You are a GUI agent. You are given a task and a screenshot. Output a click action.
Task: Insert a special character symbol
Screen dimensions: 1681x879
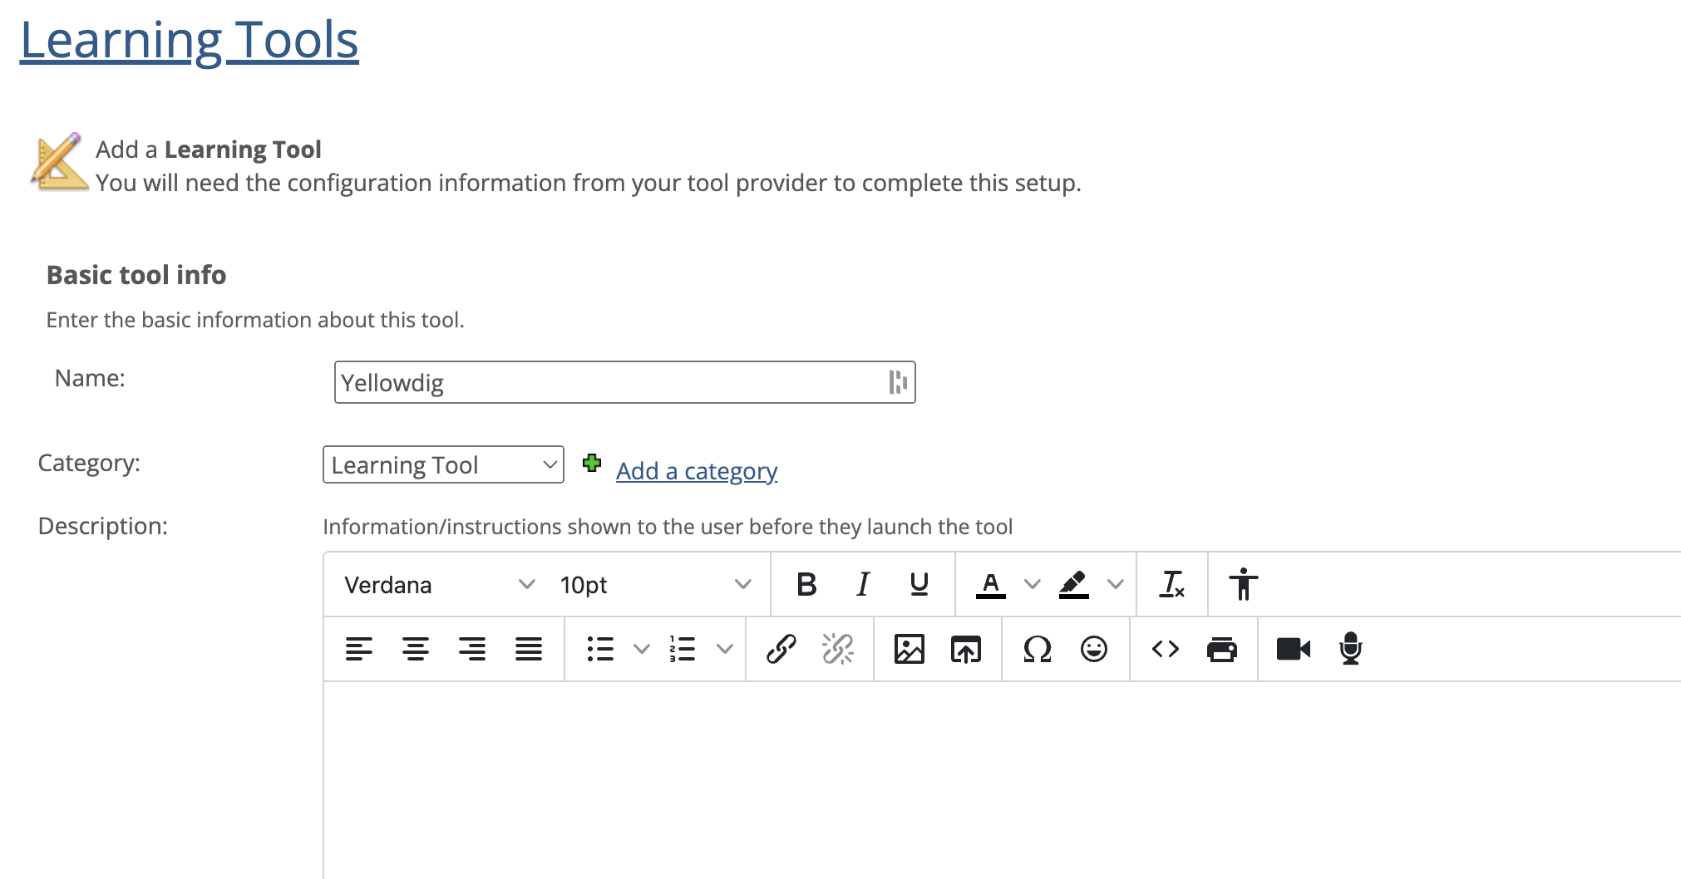point(1038,649)
